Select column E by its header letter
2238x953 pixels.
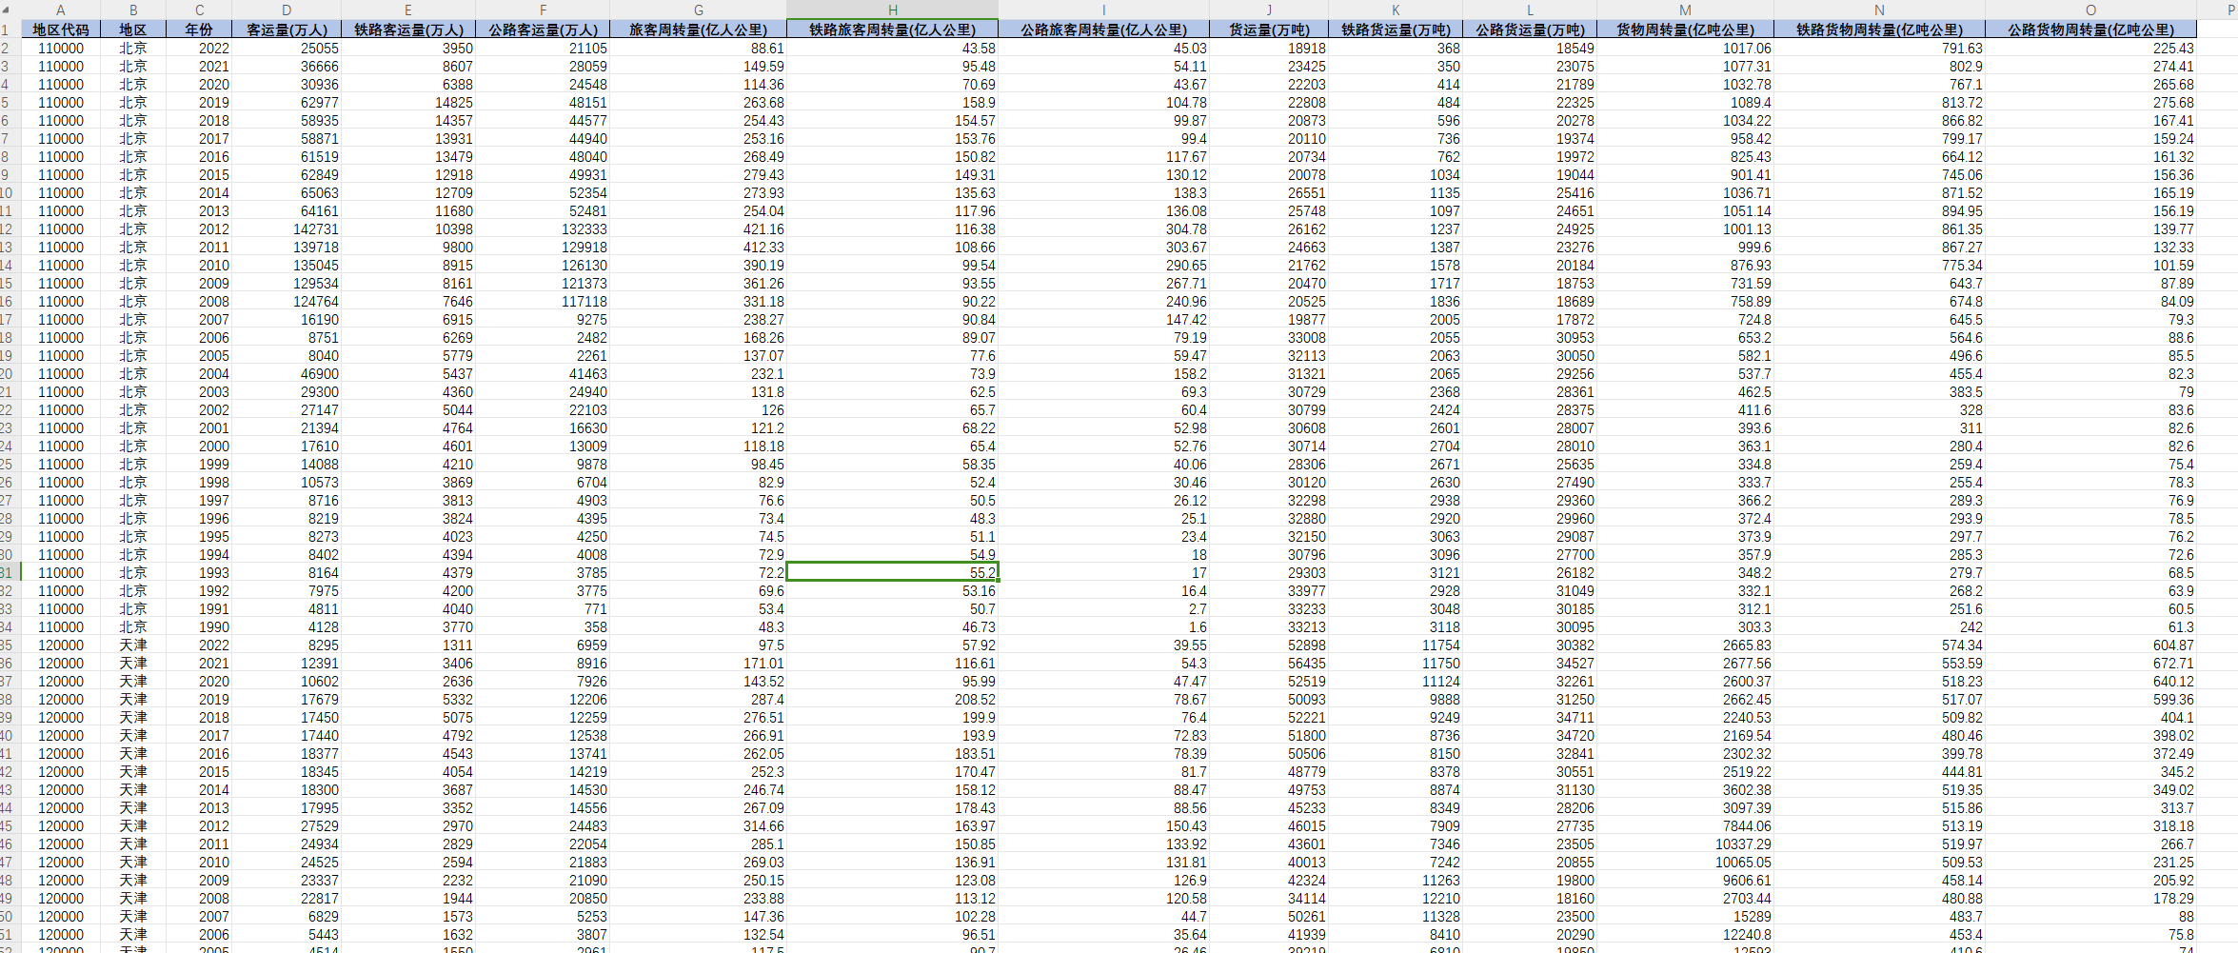point(408,10)
